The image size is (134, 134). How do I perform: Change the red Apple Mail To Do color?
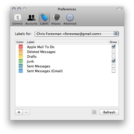point(21,47)
